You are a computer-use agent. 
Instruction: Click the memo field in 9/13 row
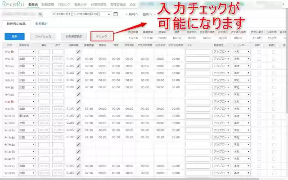click(198, 137)
